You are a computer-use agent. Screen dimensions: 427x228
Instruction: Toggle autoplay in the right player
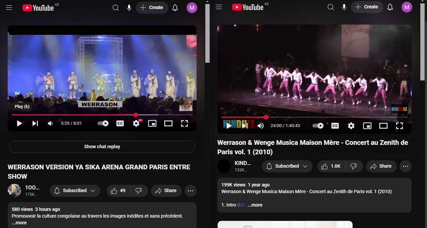click(318, 126)
